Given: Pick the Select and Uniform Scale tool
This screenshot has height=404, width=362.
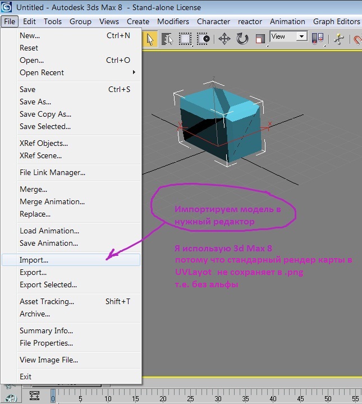Looking at the screenshot, I should [260, 39].
